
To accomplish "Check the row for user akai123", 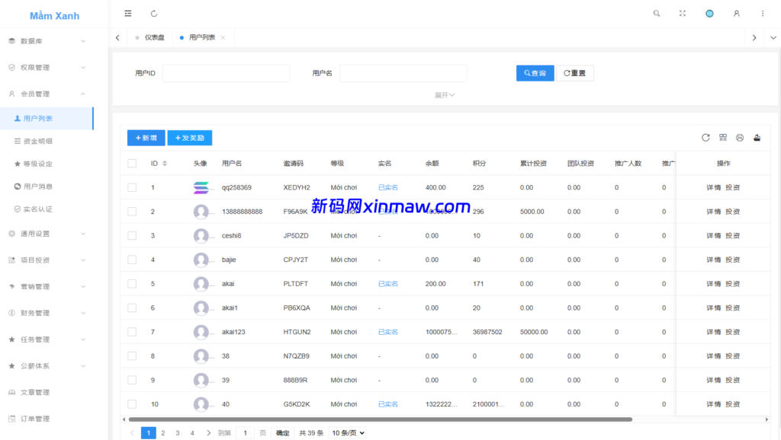I will pos(132,332).
